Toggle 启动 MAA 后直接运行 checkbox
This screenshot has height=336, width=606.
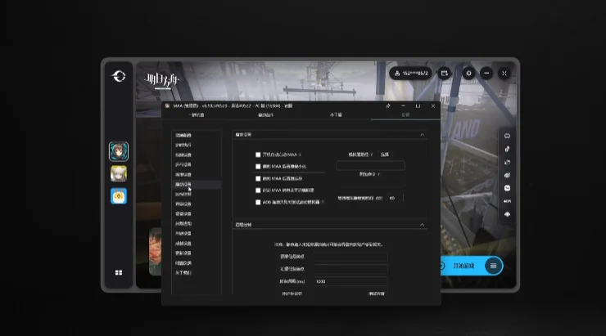(x=258, y=178)
